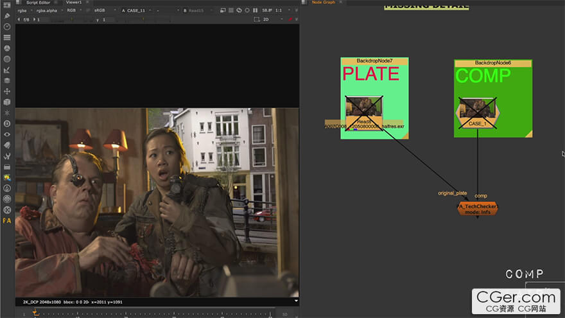Open the ToolSets wrench icon
Image resolution: width=565 pixels, height=318 pixels.
[7, 156]
